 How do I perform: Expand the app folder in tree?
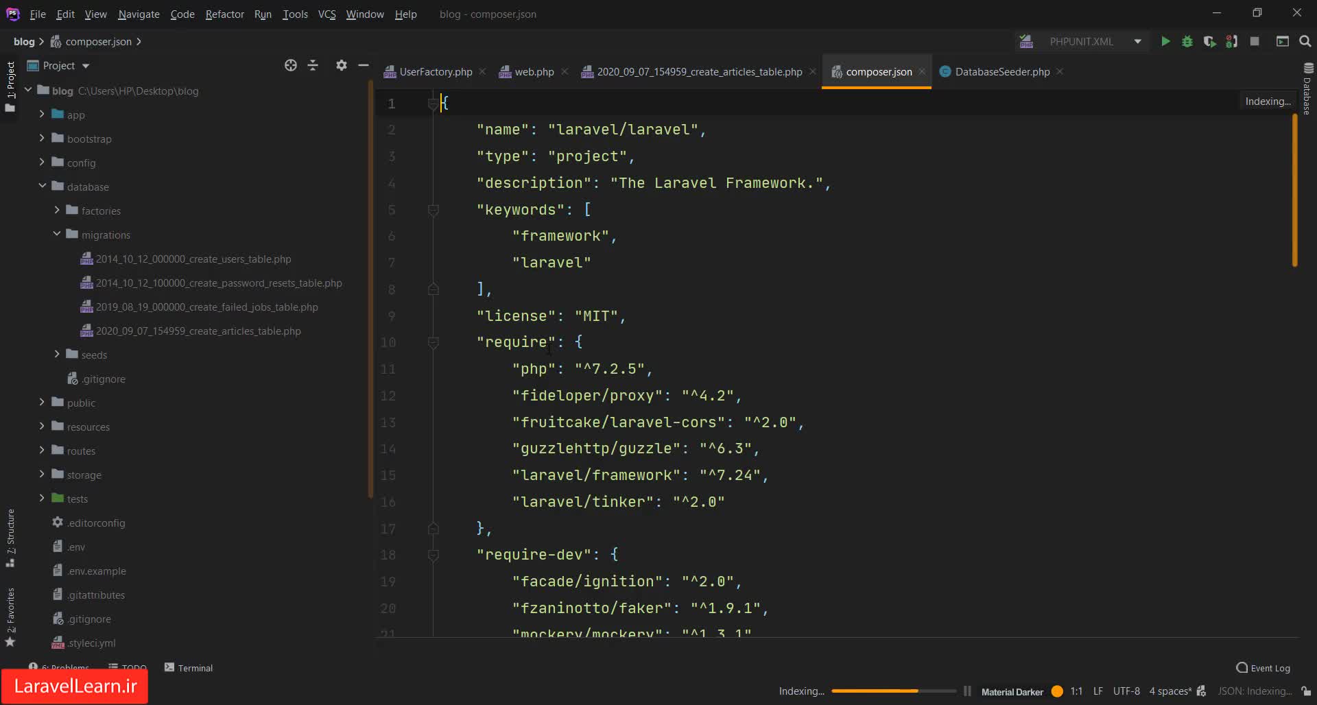pyautogui.click(x=42, y=115)
